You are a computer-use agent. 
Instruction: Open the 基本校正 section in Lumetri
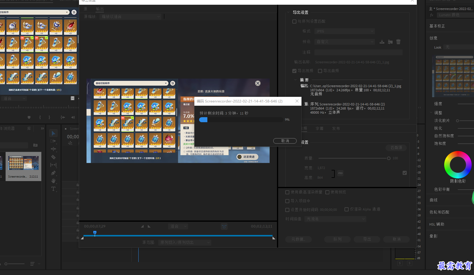[437, 26]
